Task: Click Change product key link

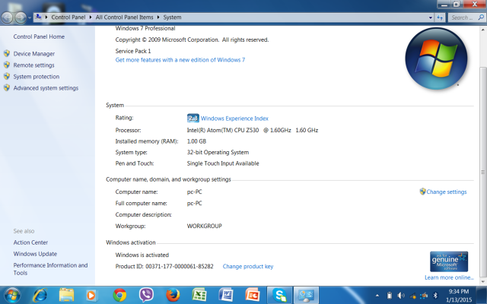Action: (248, 267)
